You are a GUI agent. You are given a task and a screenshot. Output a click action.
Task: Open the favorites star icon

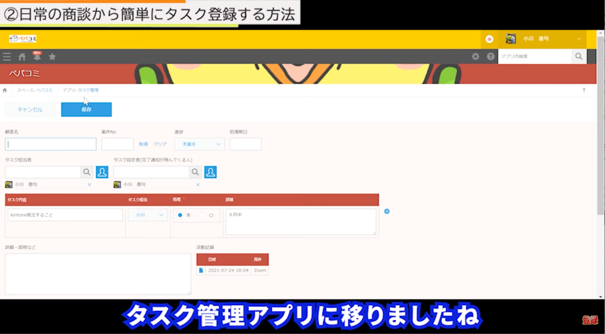(52, 57)
